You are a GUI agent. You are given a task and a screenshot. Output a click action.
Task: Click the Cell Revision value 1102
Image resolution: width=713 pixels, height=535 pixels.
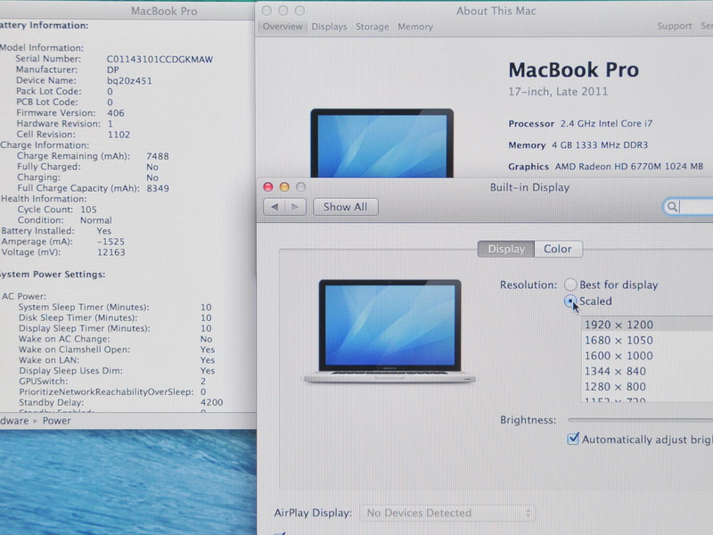click(119, 135)
